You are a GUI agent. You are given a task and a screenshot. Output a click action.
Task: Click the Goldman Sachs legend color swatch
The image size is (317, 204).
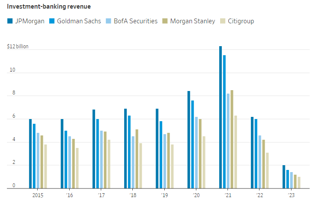[x=53, y=21]
